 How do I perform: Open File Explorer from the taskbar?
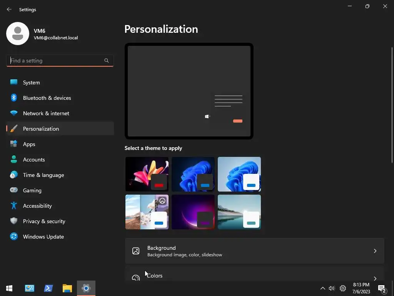click(x=67, y=288)
